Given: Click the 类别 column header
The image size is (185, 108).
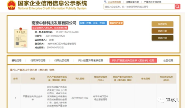Looking at the screenshot, I should pos(33,78).
